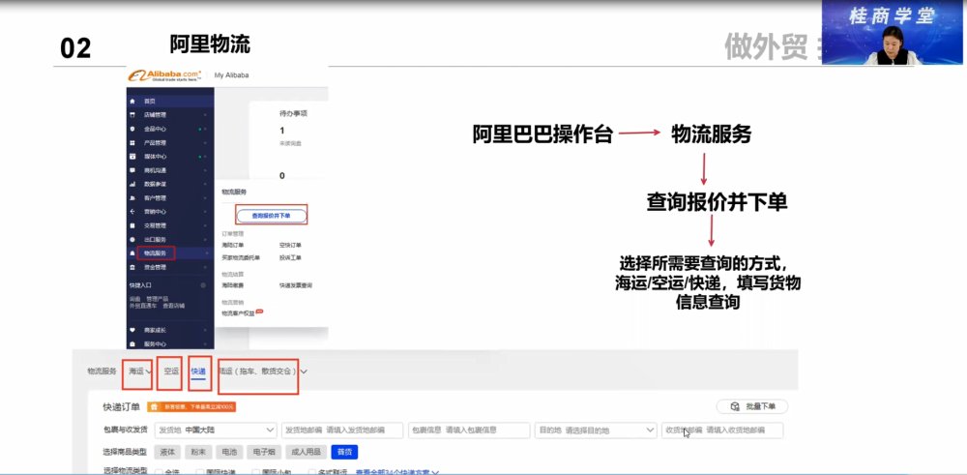Click the 营销中心 icon in sidebar

coord(132,212)
